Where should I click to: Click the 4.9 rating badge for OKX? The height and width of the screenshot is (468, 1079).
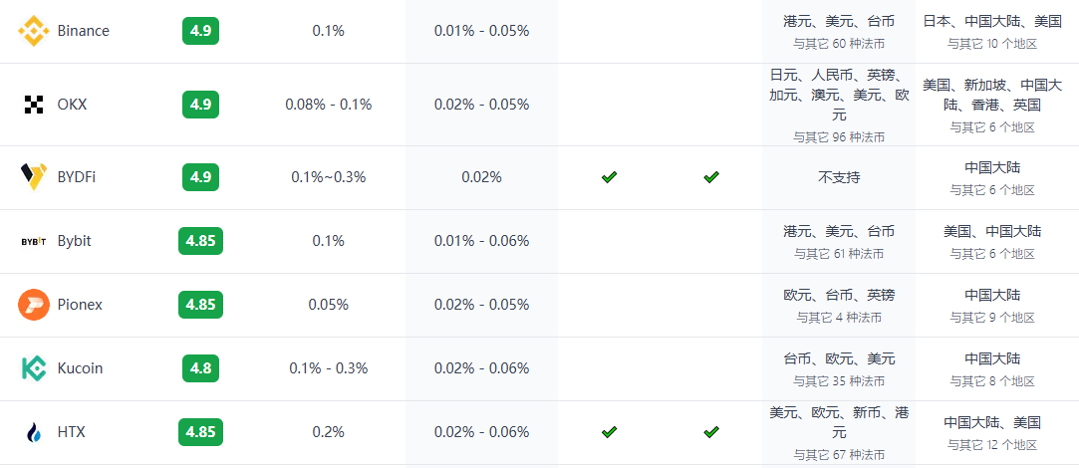tap(201, 105)
